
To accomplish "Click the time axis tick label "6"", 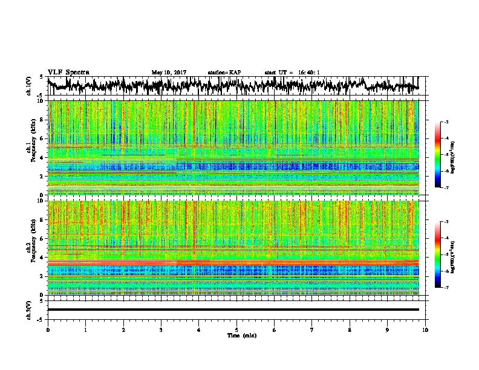I will pyautogui.click(x=275, y=330).
